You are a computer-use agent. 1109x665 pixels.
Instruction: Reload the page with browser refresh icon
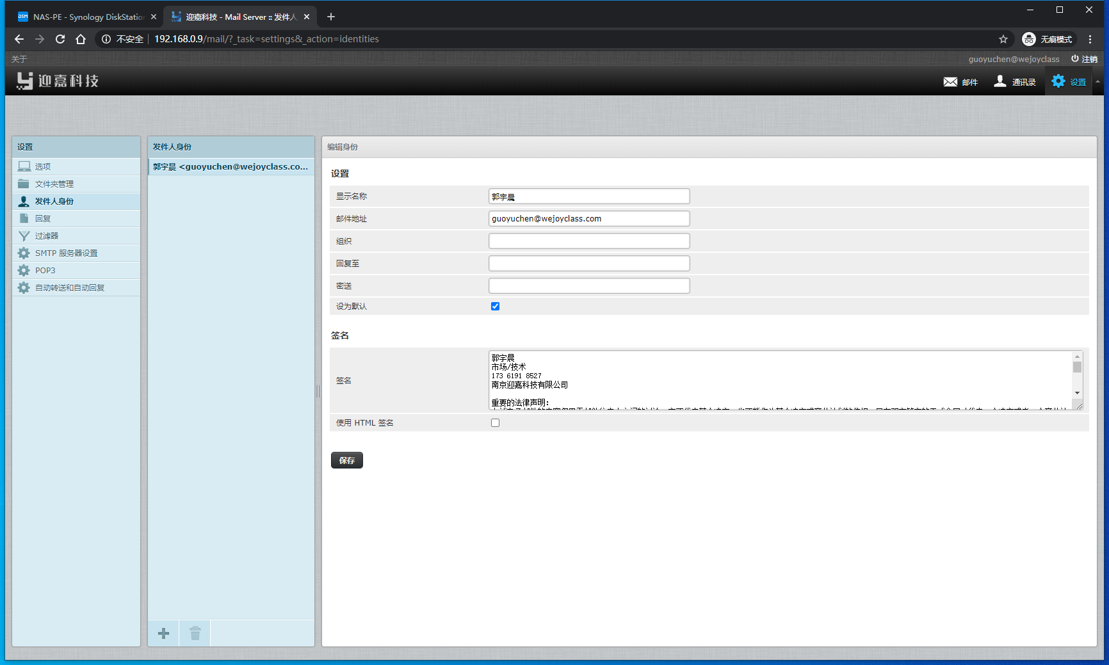point(60,39)
